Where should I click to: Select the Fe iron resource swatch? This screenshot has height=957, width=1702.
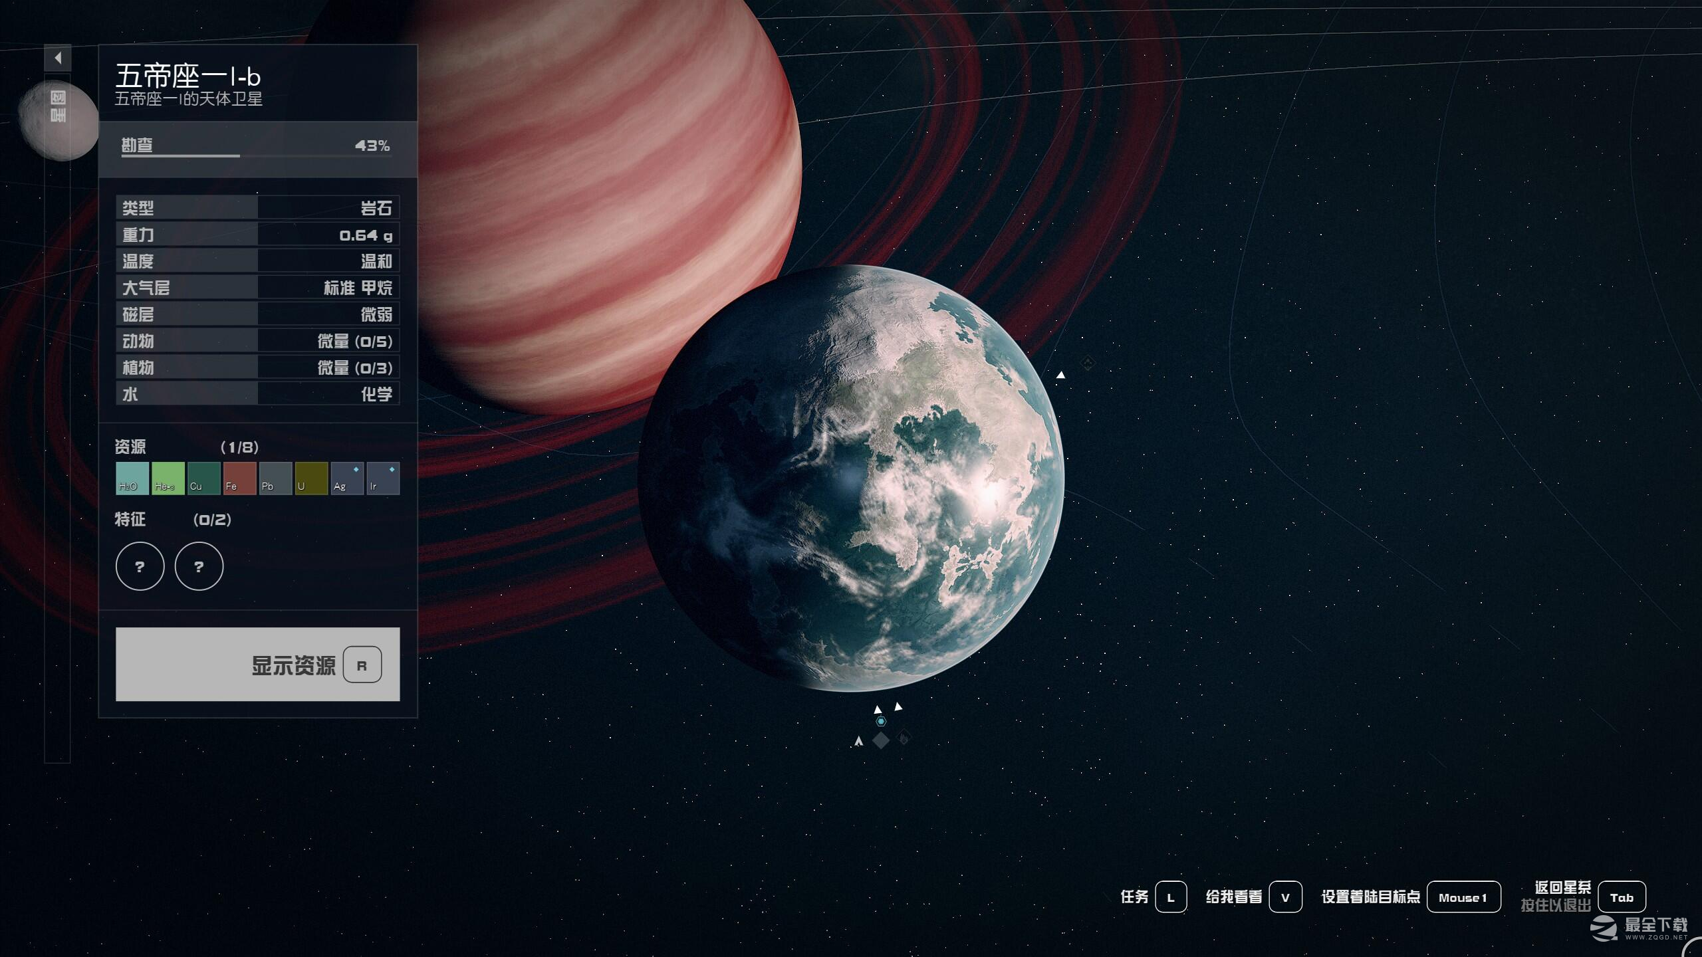click(x=240, y=478)
